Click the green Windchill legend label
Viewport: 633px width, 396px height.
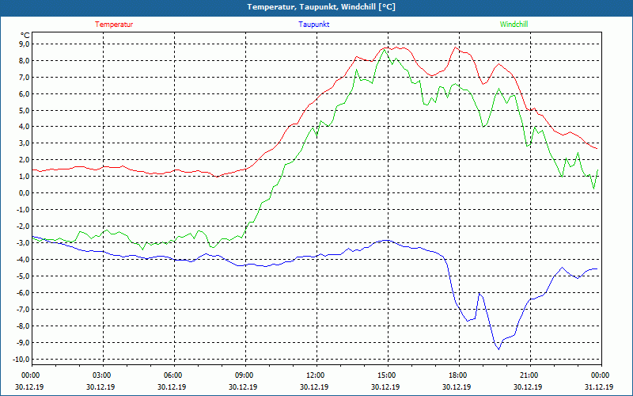click(x=514, y=25)
